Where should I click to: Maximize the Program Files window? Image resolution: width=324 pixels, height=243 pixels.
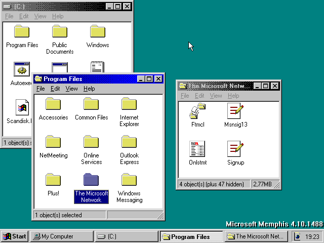pos(149,79)
